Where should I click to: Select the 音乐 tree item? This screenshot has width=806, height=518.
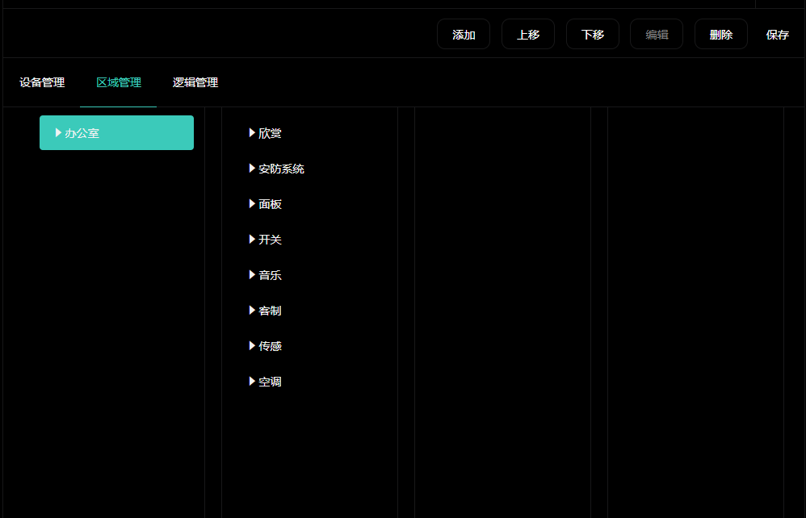pos(270,275)
